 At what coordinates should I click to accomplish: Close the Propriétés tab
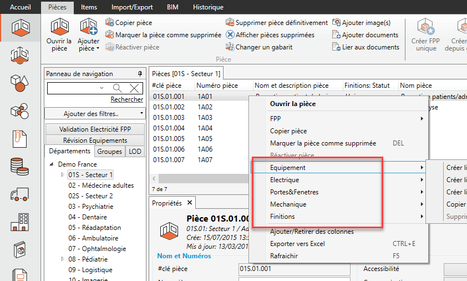point(189,203)
